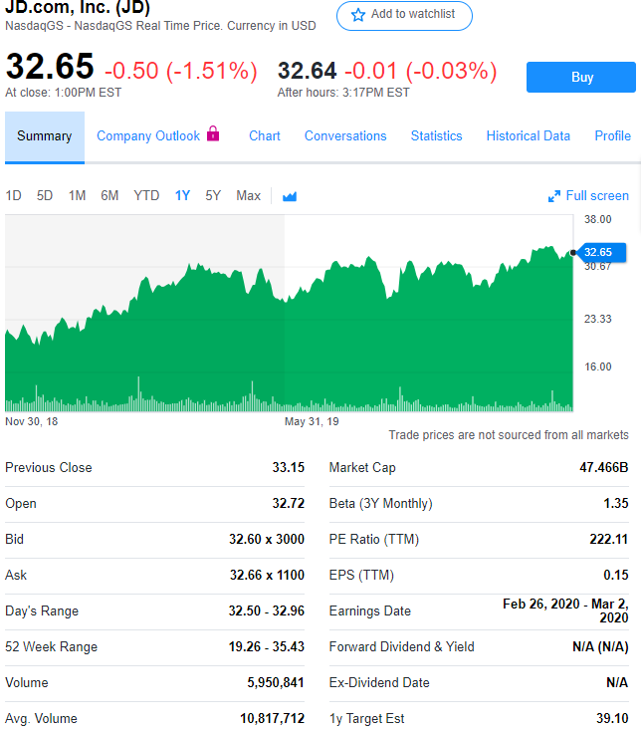This screenshot has height=731, width=641.
Task: Click the Full screen expand arrows icon
Action: click(554, 196)
